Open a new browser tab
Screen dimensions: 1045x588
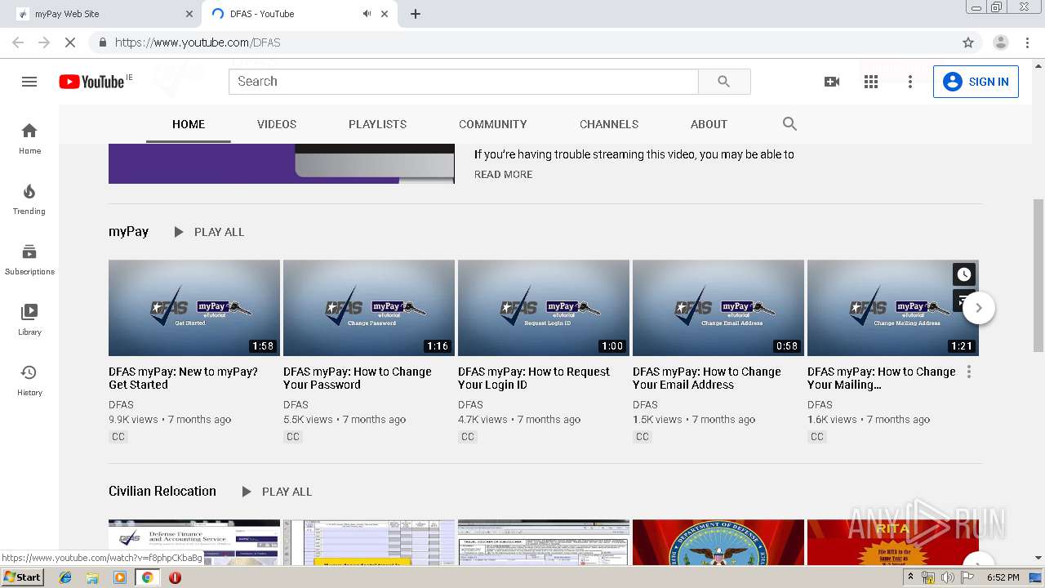416,14
